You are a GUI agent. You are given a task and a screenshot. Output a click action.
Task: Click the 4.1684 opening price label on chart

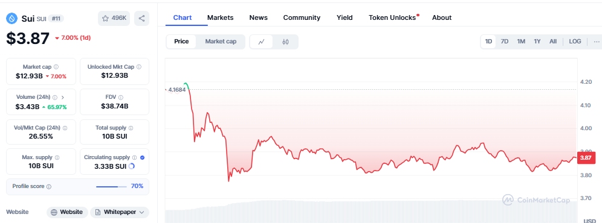click(x=176, y=90)
